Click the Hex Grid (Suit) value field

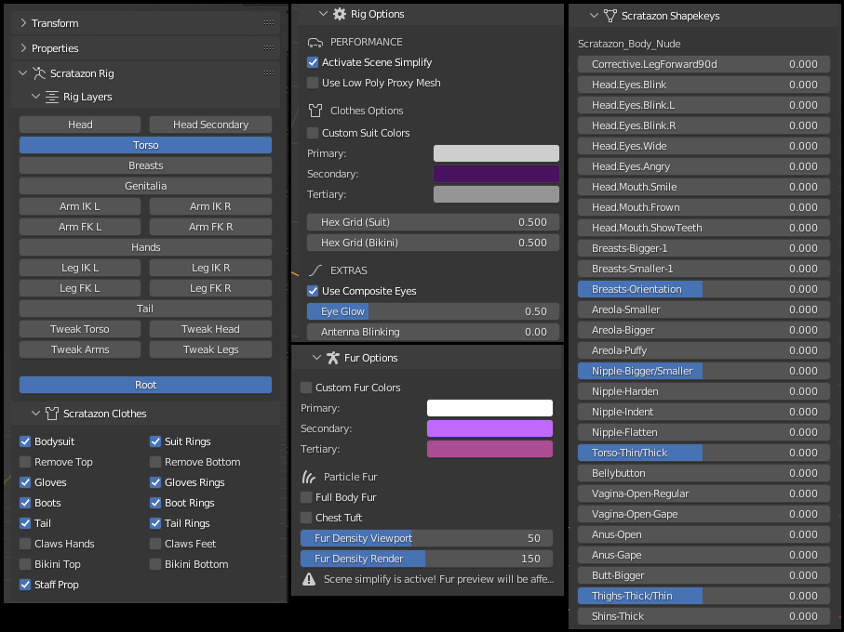[x=434, y=222]
